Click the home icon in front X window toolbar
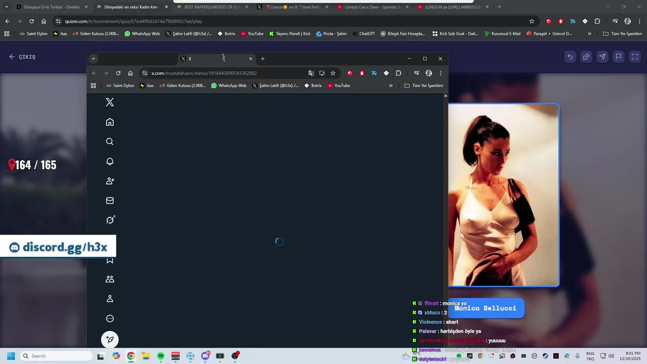This screenshot has width=647, height=364. [130, 73]
